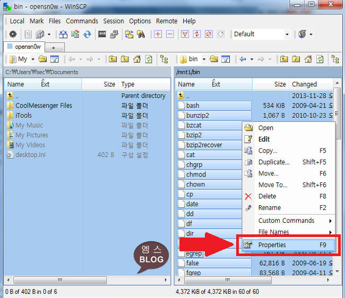
Task: Select the desktop.ini file
Action: [x=30, y=155]
